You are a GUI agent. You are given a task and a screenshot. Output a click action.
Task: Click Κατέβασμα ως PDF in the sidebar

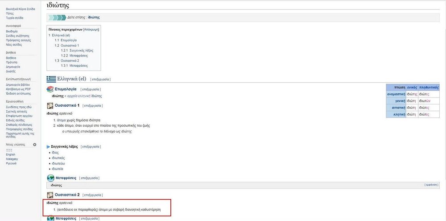pyautogui.click(x=18, y=89)
